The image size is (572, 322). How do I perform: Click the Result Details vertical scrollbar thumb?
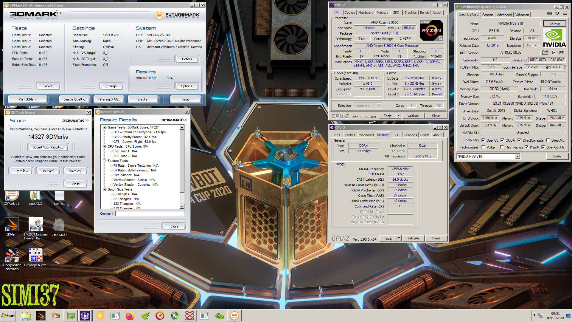[x=182, y=161]
